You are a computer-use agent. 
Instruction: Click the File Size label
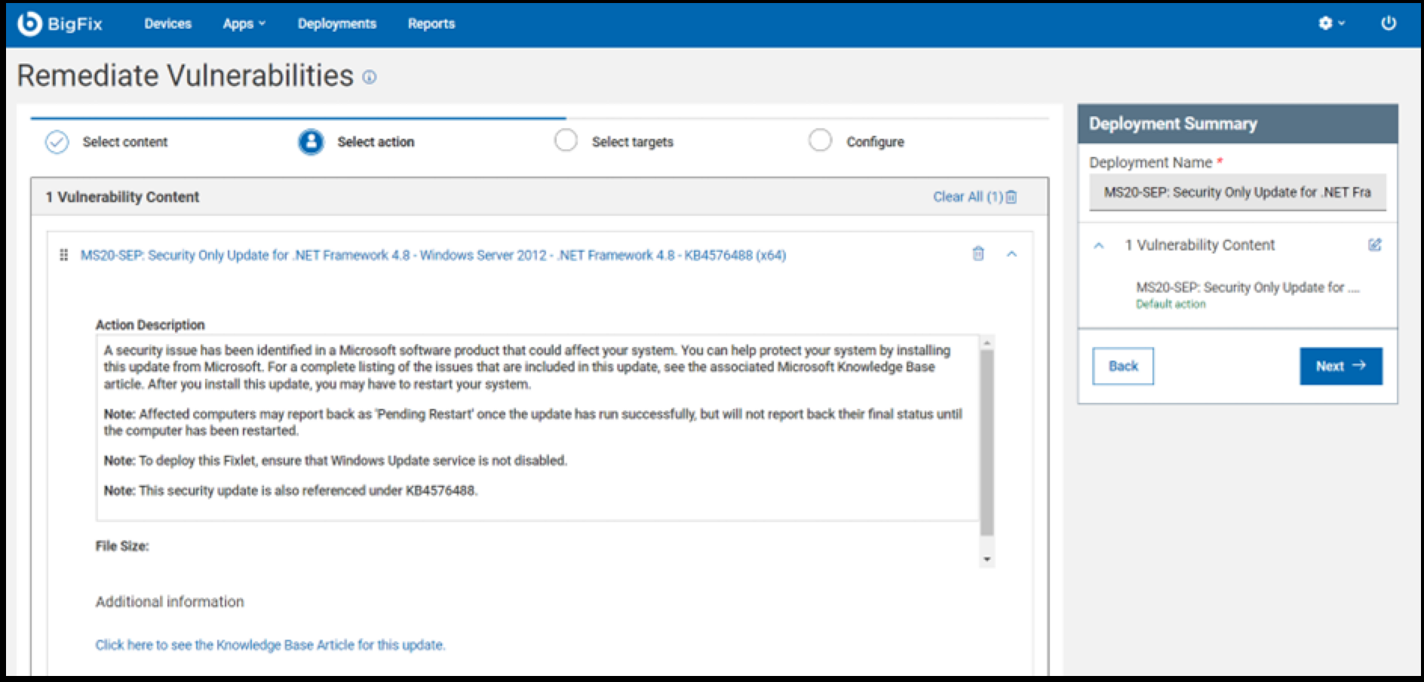coord(122,546)
